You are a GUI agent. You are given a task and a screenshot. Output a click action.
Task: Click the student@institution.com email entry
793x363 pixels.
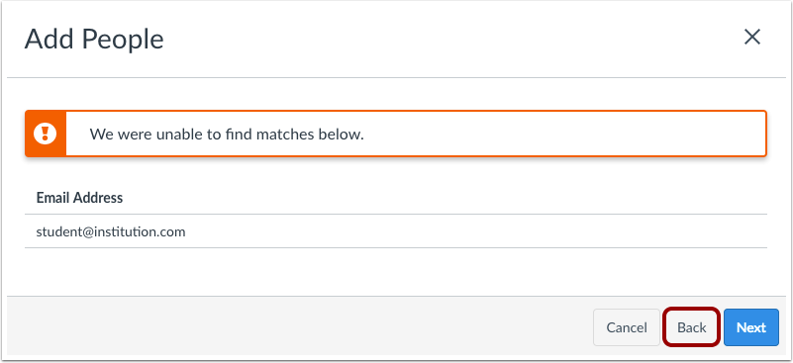coord(111,231)
